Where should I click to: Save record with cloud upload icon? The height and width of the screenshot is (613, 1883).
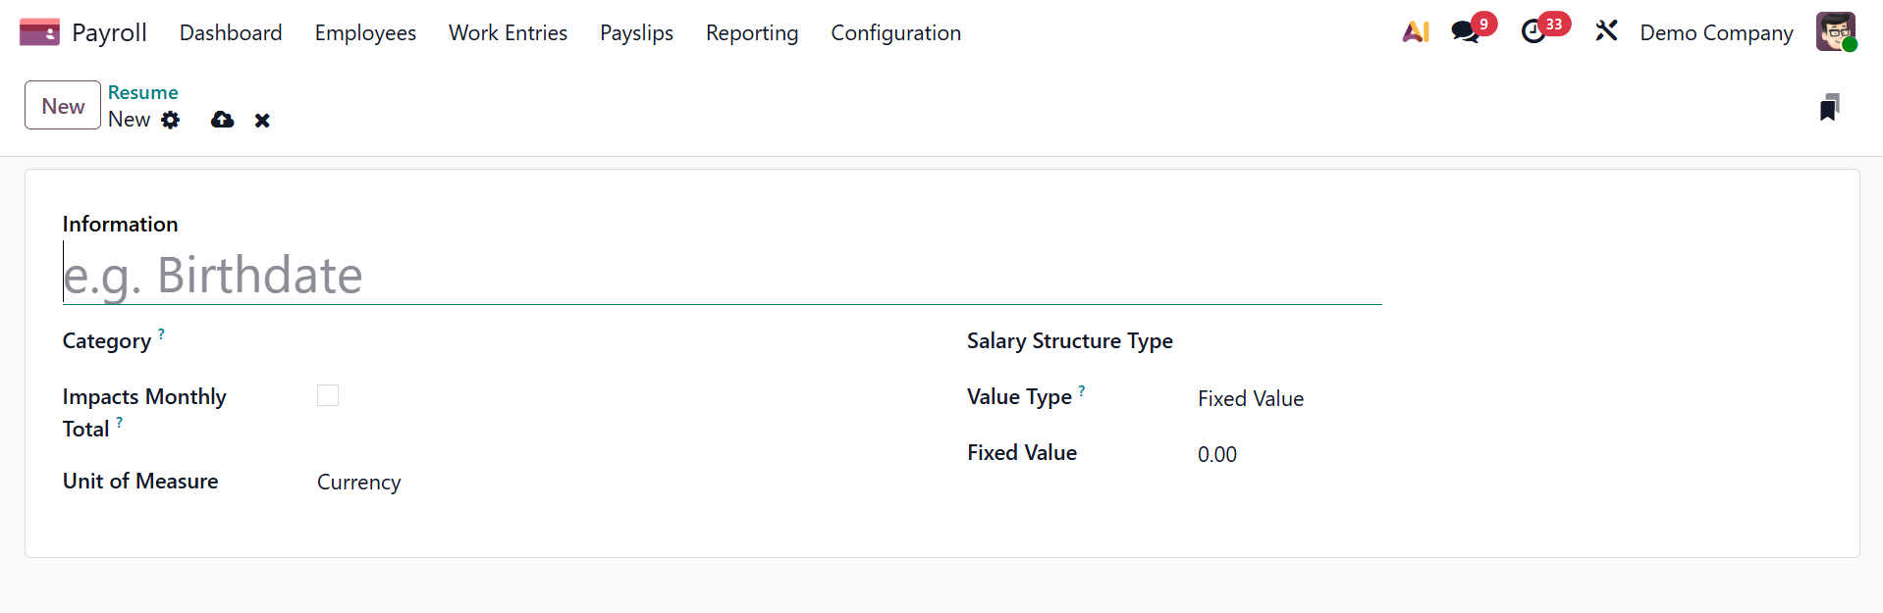pyautogui.click(x=223, y=120)
